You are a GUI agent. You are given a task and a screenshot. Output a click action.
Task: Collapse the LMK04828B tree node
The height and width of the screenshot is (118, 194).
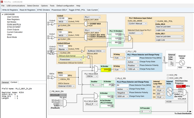click(x=2, y=14)
